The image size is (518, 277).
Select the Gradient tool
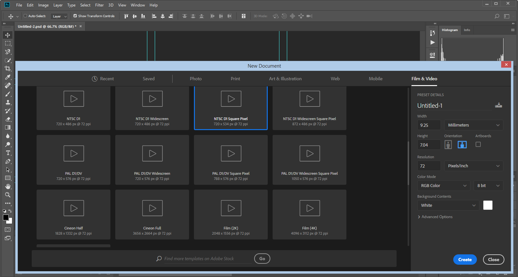tap(7, 127)
